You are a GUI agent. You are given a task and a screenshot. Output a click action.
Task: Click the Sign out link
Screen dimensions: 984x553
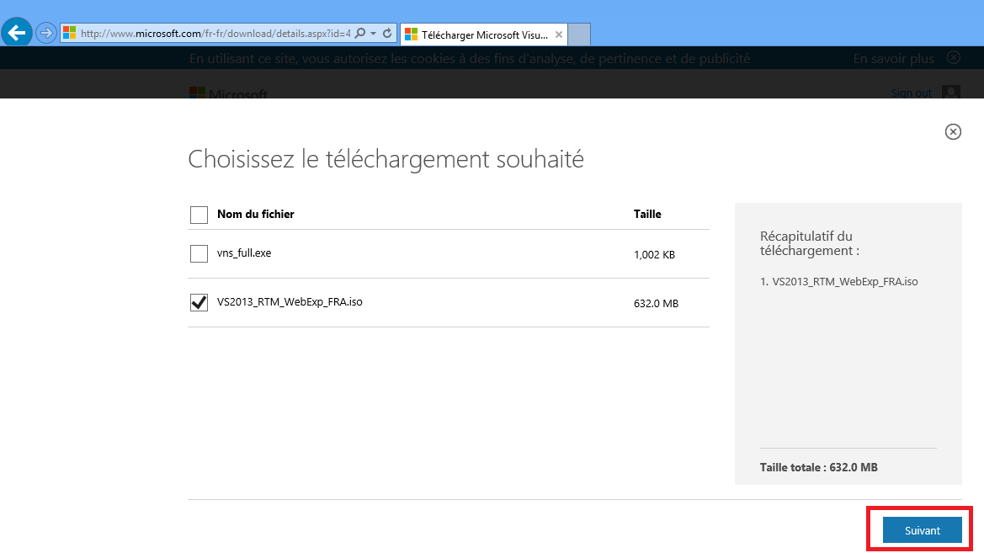click(912, 93)
